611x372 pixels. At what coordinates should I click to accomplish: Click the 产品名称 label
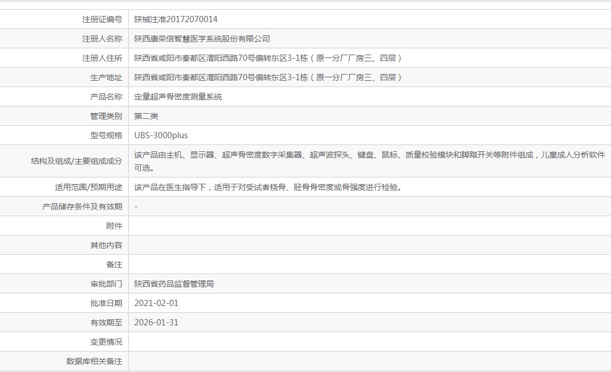pos(107,97)
